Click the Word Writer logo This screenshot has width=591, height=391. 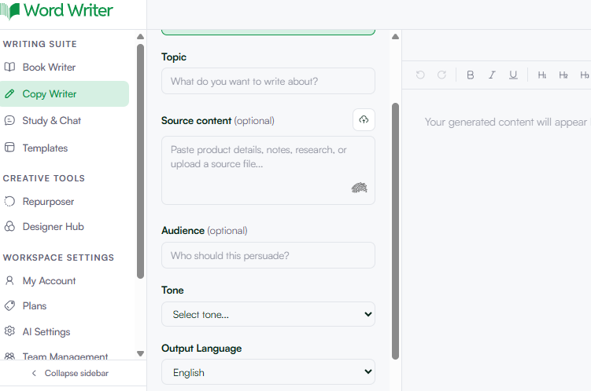[57, 10]
